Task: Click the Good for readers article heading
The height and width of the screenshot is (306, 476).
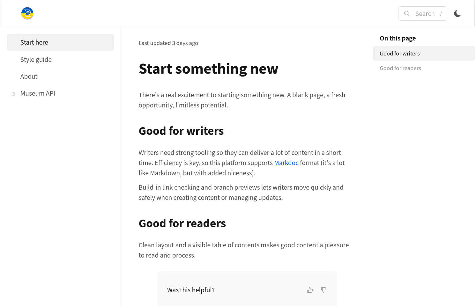Action: [x=182, y=223]
